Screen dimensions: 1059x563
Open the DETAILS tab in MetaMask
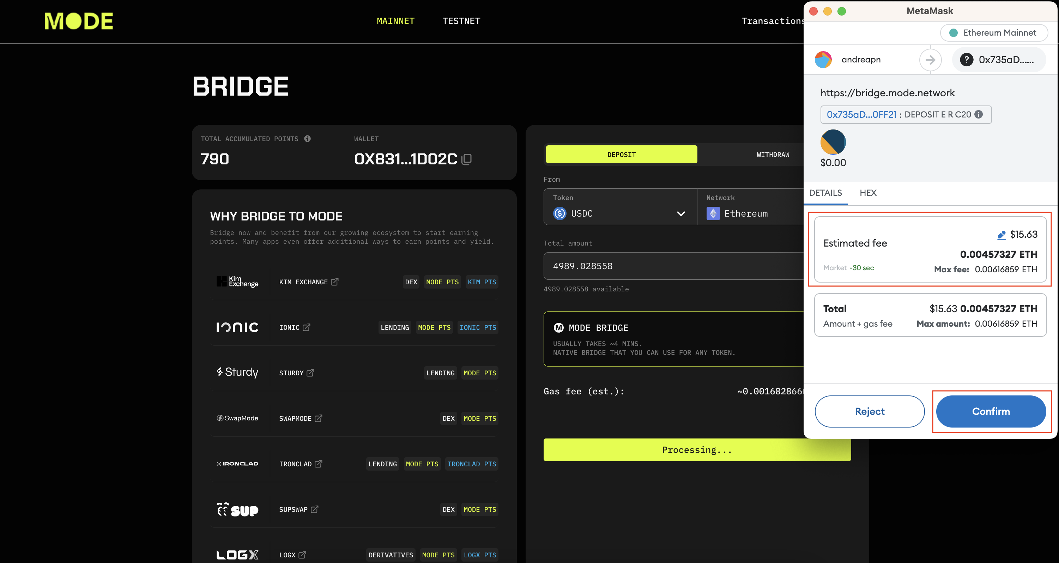tap(825, 193)
